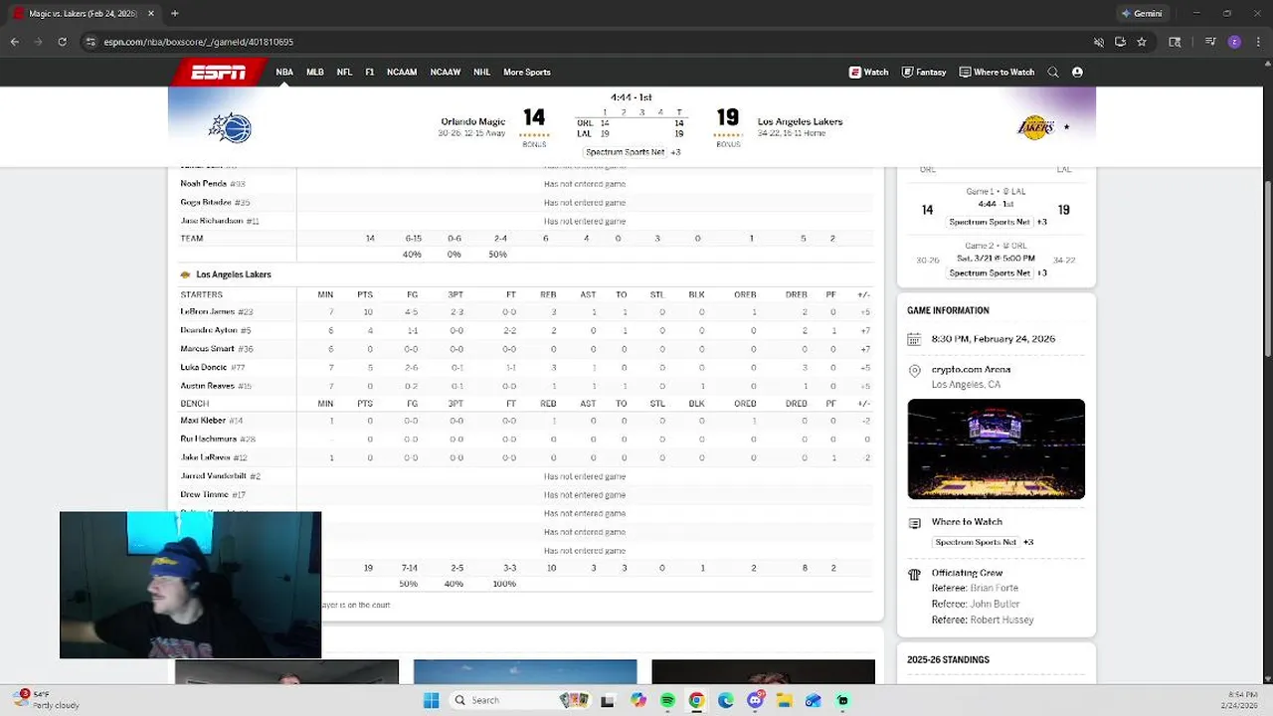Click the 2025-26 Standings heading

(x=948, y=659)
